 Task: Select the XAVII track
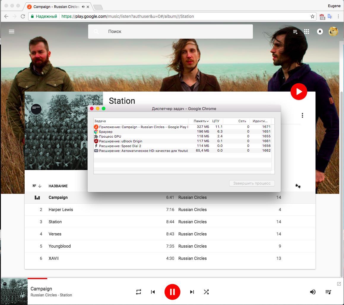(170, 258)
